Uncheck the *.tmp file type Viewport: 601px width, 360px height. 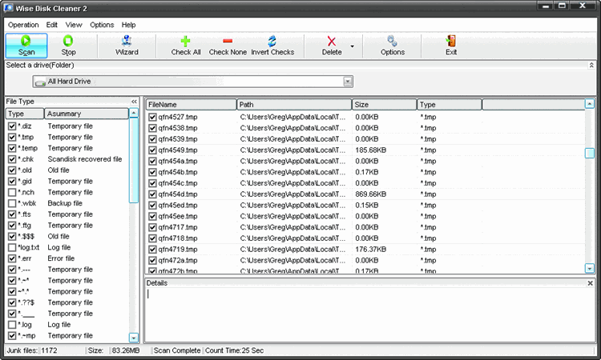point(12,137)
